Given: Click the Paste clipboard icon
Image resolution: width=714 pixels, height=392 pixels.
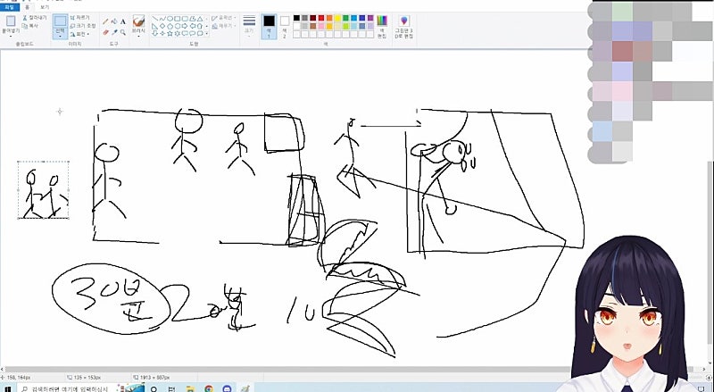Looking at the screenshot, I should (x=11, y=21).
